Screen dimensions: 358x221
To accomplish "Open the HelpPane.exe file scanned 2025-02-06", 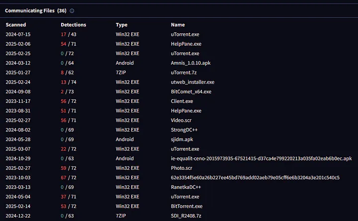I will coord(186,44).
